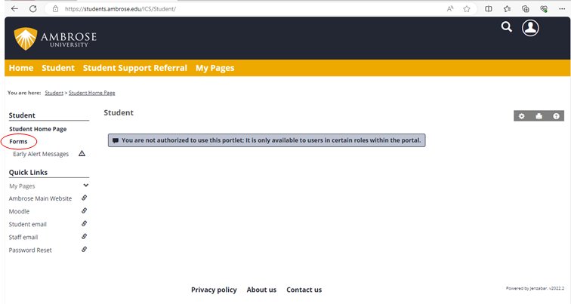
Task: Click the browser back arrow
Action: (14, 8)
